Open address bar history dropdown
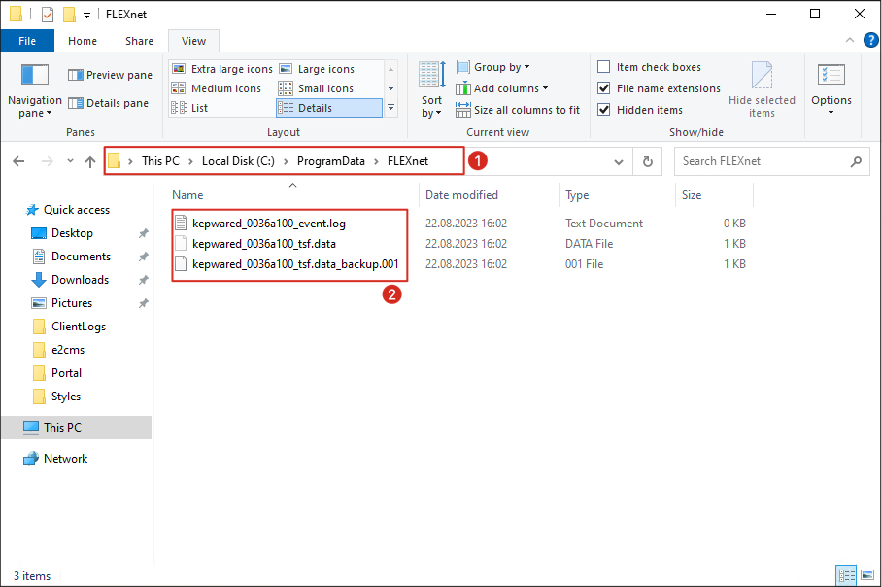882x587 pixels. point(619,162)
